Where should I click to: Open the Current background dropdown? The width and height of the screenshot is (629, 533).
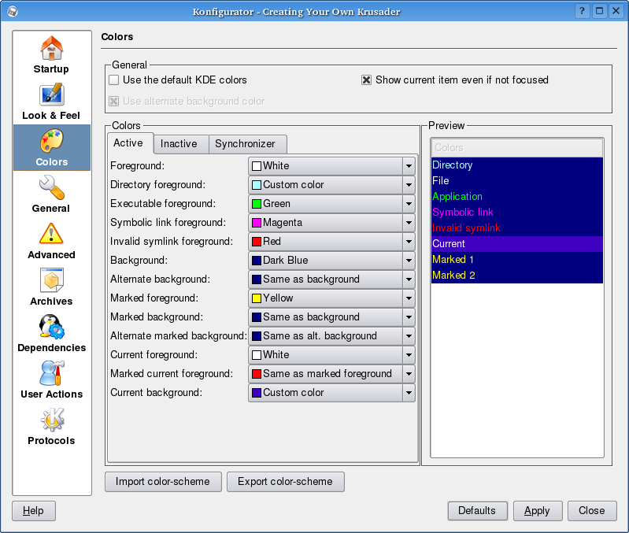(331, 393)
